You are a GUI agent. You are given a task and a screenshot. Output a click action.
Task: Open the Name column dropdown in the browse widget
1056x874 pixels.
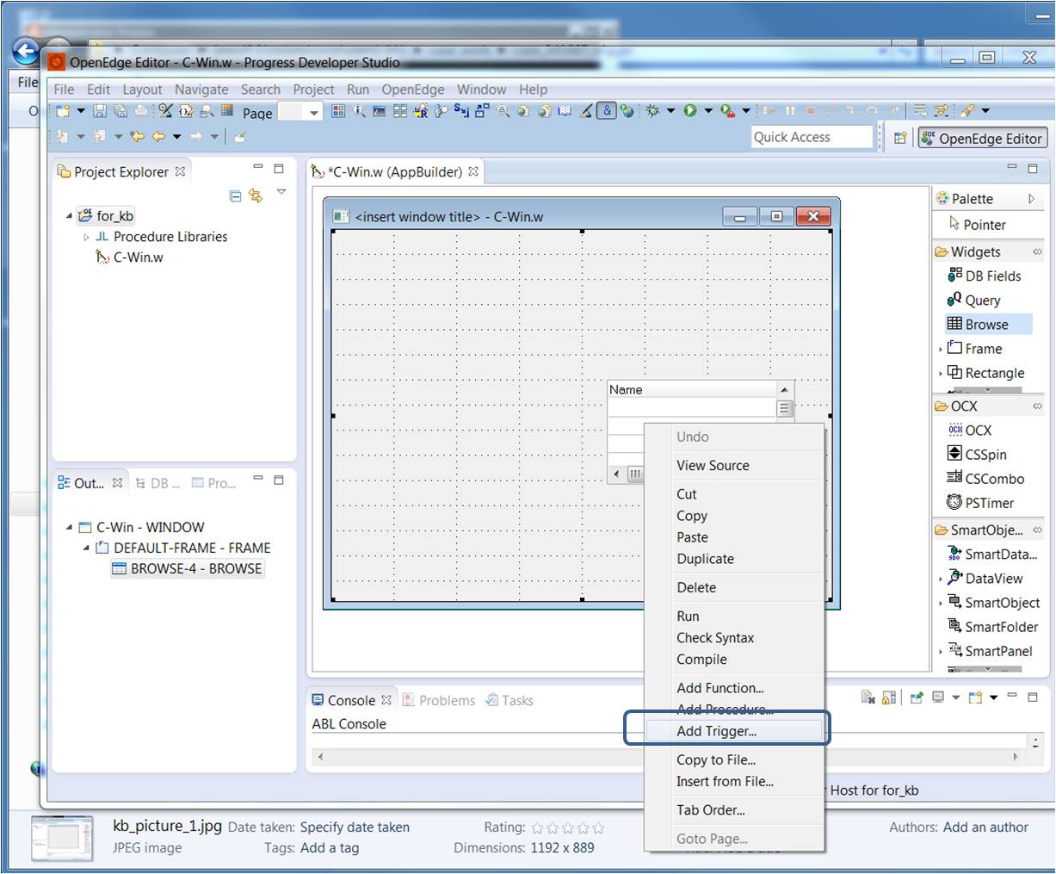point(782,389)
